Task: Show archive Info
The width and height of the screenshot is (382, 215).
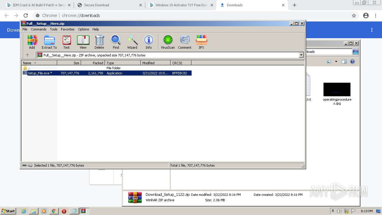Action: (149, 42)
